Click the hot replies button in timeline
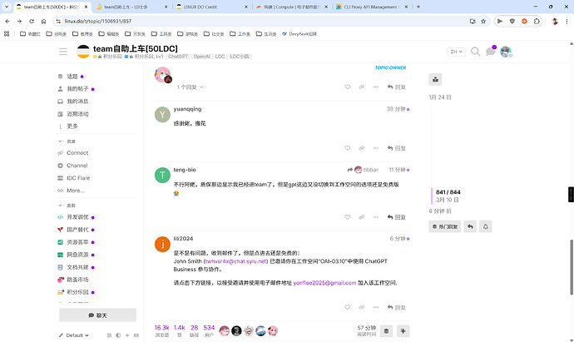 tap(445, 226)
